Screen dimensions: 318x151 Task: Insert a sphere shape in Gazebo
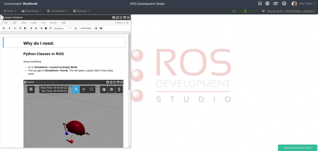[x=111, y=89]
